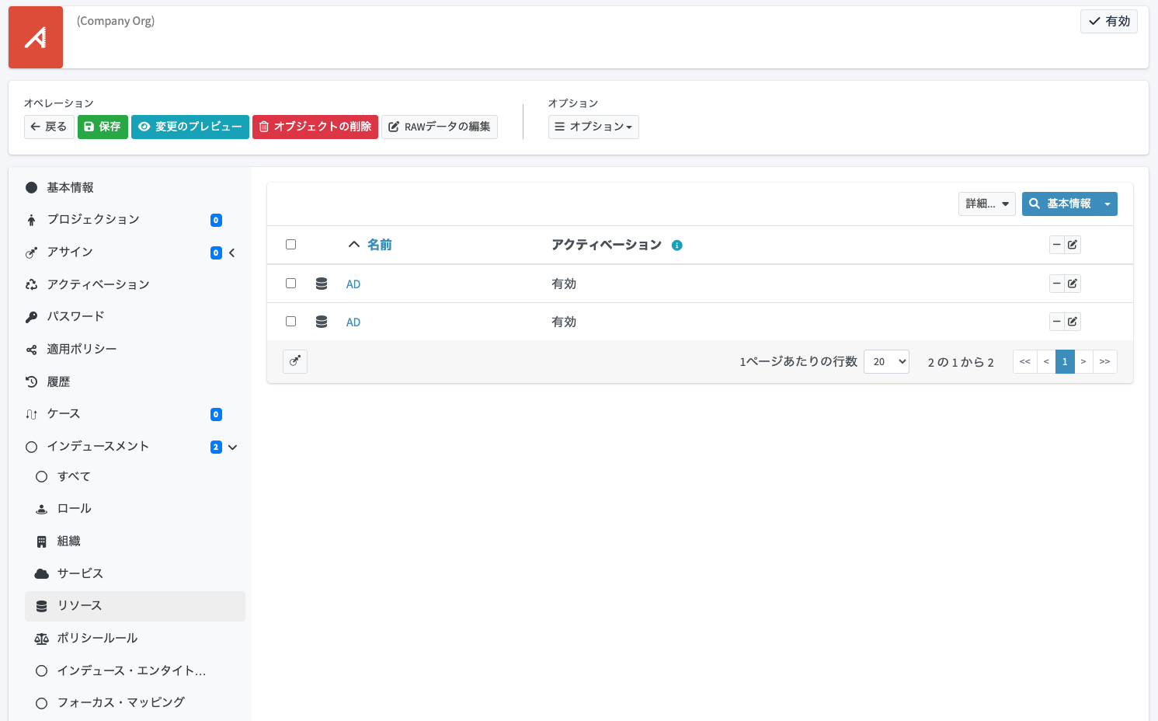Select 適用ポリシー in the sidebar
This screenshot has width=1158, height=721.
[x=82, y=349]
